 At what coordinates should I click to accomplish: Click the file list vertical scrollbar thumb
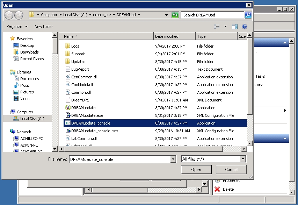(249, 77)
